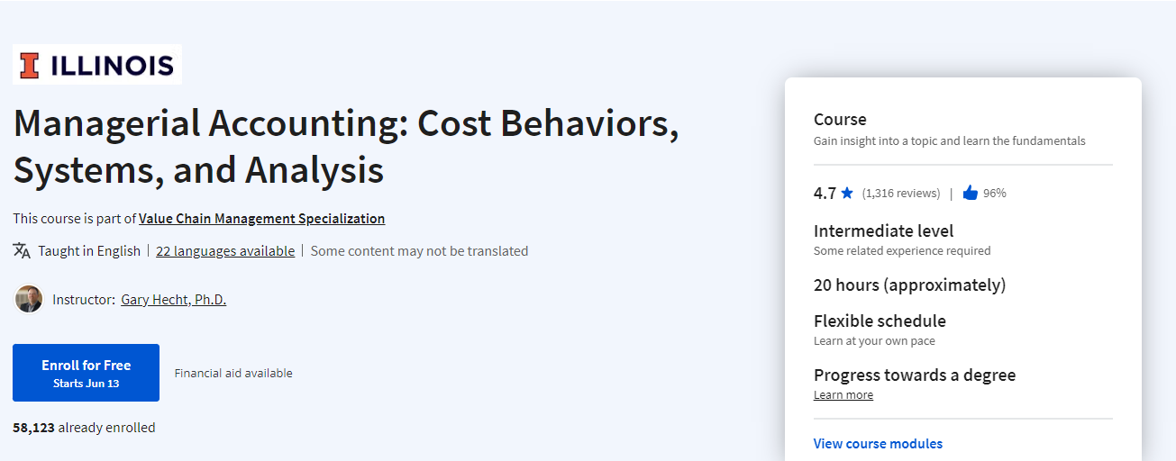Click the translation language icon
Viewport: 1176px width, 461px height.
22,250
